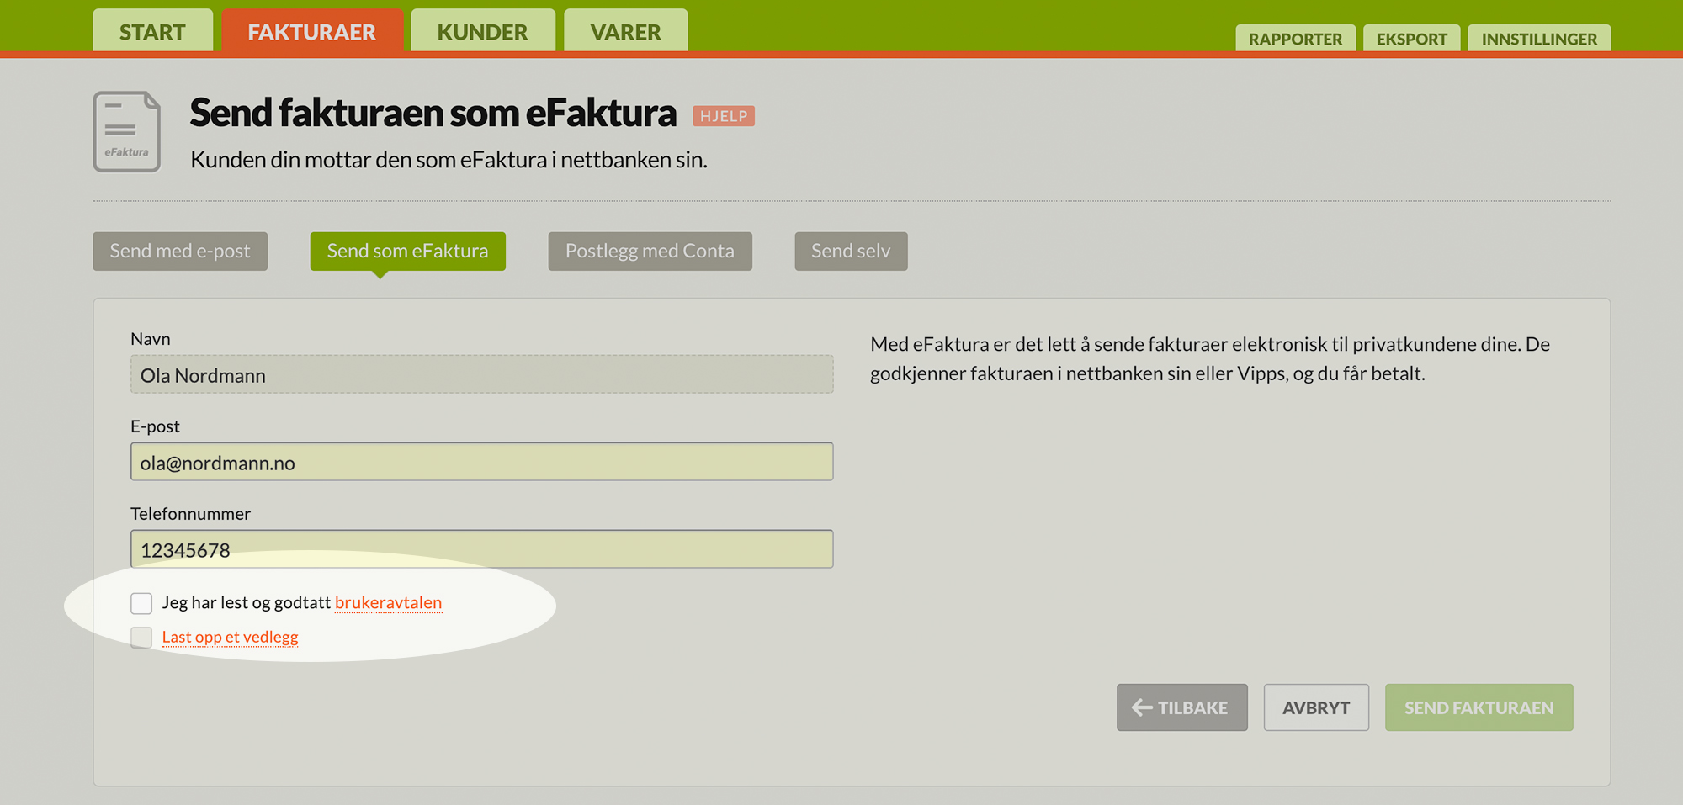
Task: Focus the Telefonnummer input field
Action: click(482, 549)
